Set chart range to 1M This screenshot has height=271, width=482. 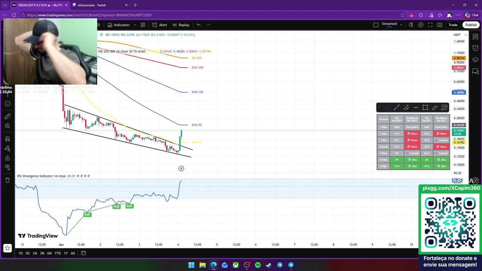click(35, 253)
